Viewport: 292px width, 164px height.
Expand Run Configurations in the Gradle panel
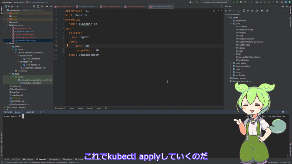tap(228, 81)
